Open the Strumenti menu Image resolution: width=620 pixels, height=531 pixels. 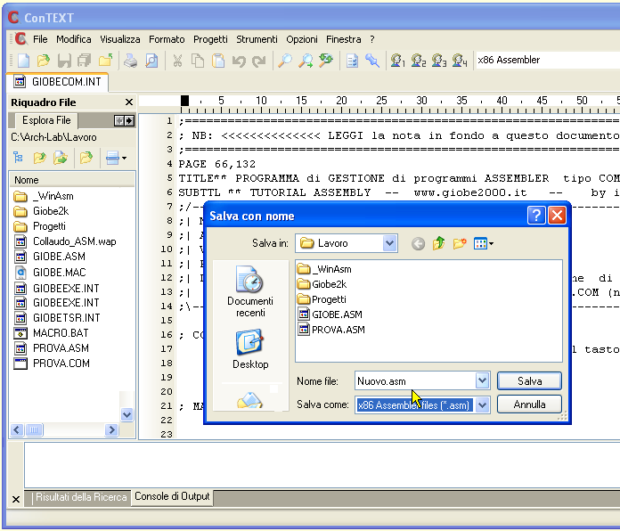[257, 39]
